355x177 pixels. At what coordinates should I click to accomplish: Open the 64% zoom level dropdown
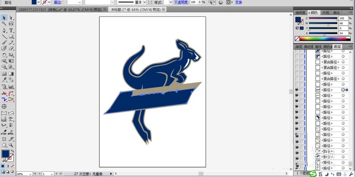click(30, 174)
